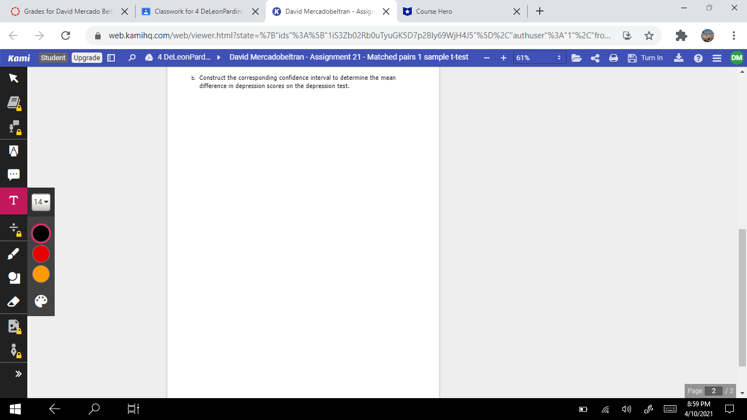Click the Upgrade button
The height and width of the screenshot is (420, 747).
[86, 57]
